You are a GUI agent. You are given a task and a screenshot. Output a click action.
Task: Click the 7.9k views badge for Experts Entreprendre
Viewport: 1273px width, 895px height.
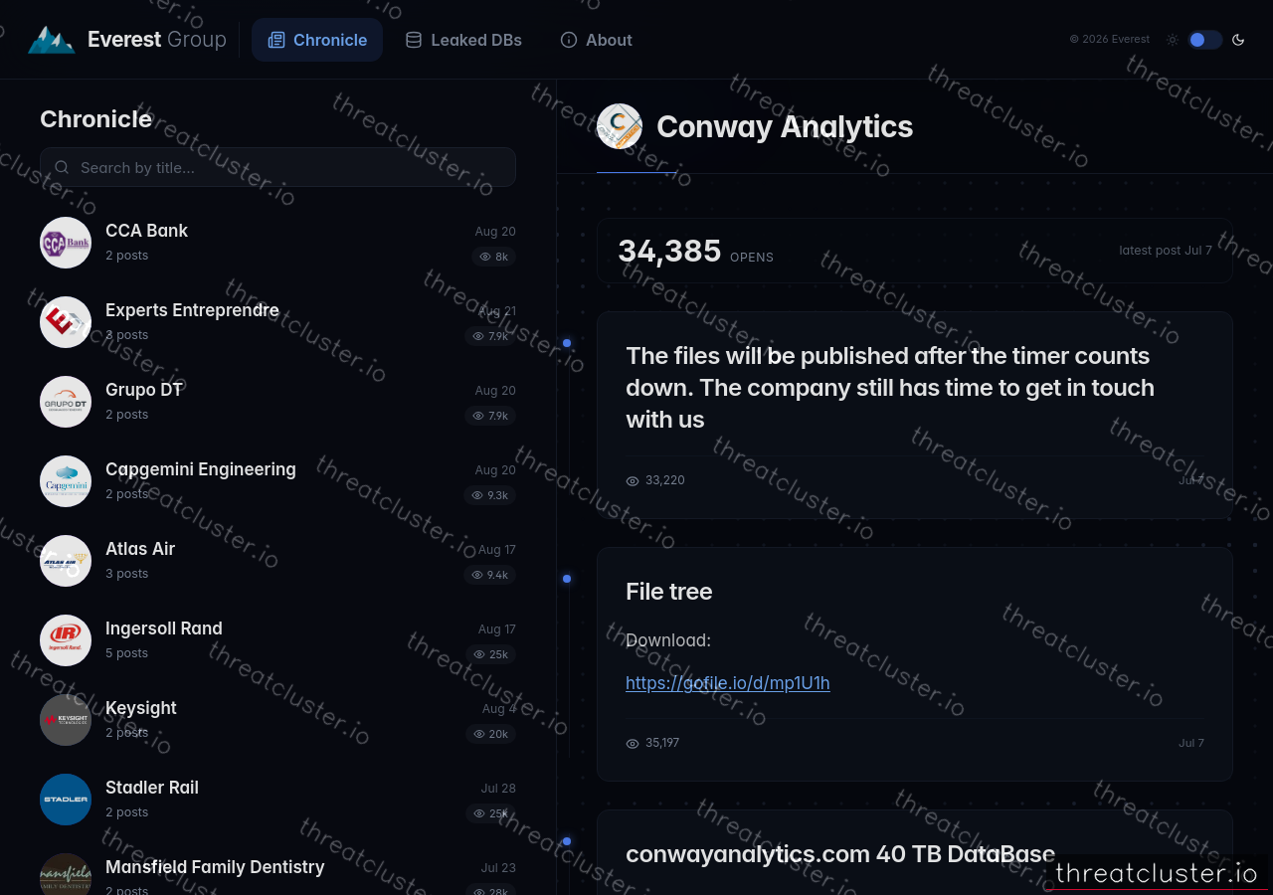tap(490, 336)
